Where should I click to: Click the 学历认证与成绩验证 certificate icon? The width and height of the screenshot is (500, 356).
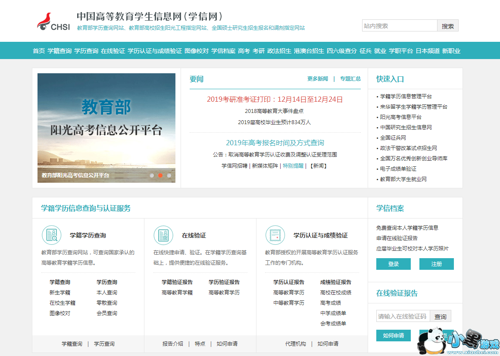(x=275, y=235)
